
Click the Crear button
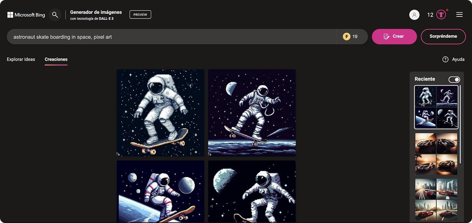394,37
